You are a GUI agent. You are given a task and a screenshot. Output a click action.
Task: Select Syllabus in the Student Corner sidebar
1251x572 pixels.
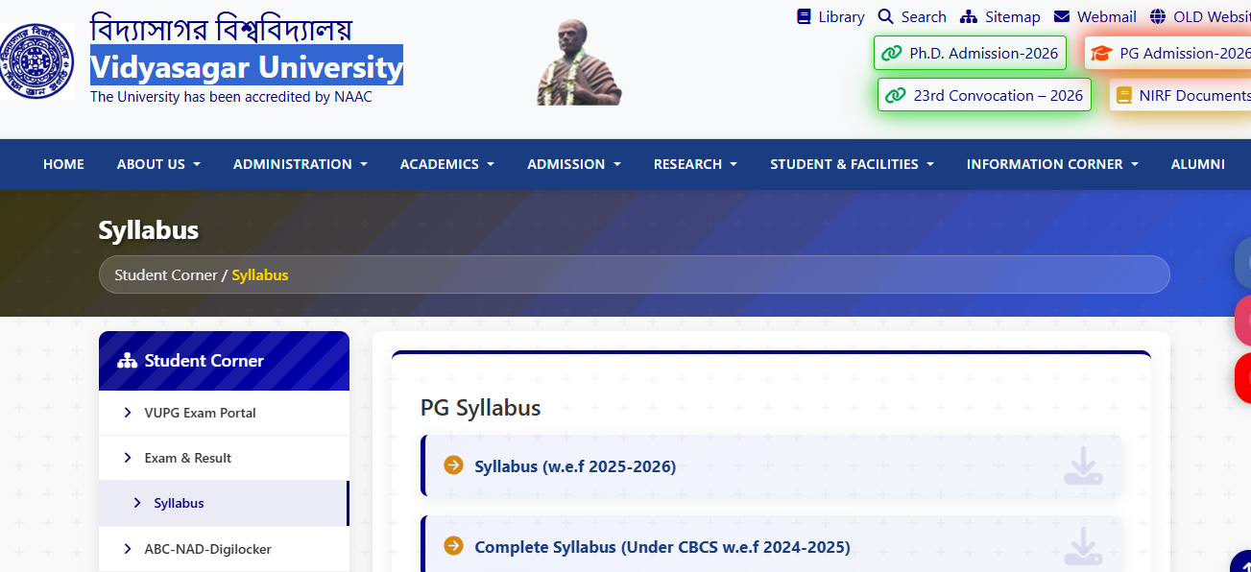coord(224,503)
